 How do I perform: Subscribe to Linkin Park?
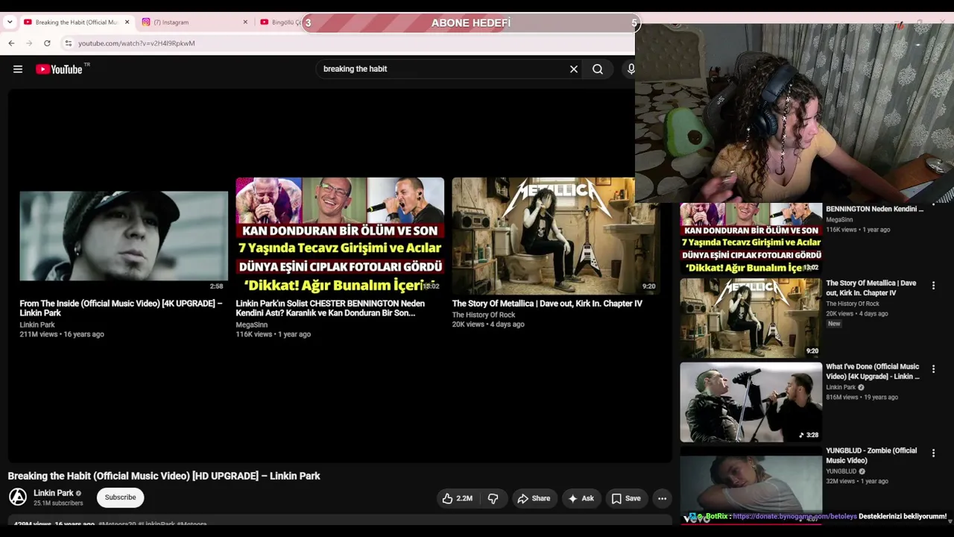120,497
